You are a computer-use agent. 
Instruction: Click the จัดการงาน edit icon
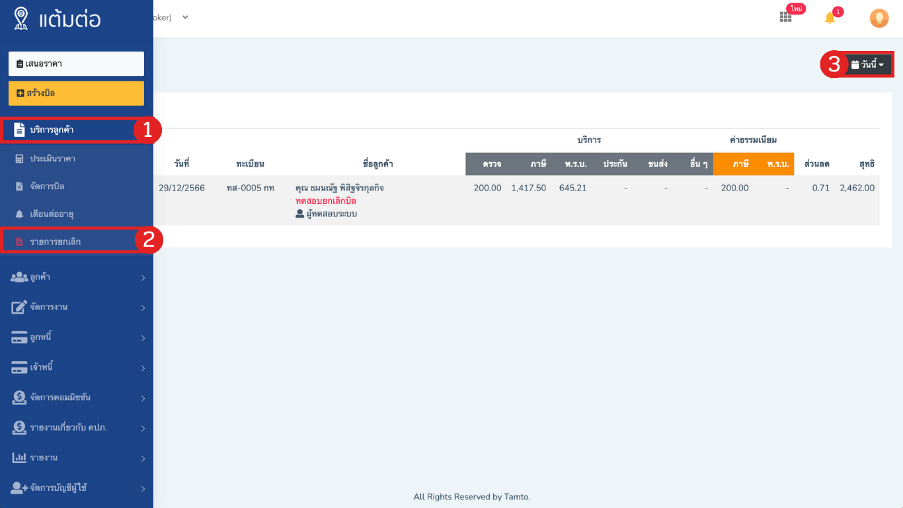click(x=19, y=307)
